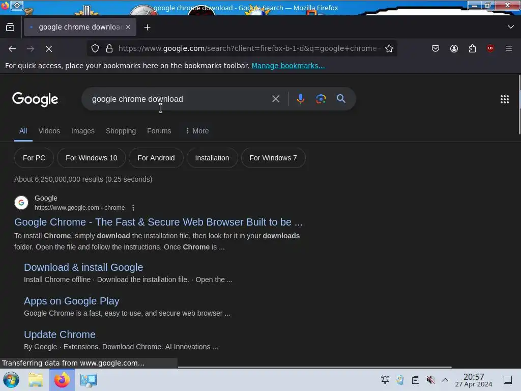Click the horizontal scrollbar at bottom
Screen dimensions: 521x391
(314, 367)
